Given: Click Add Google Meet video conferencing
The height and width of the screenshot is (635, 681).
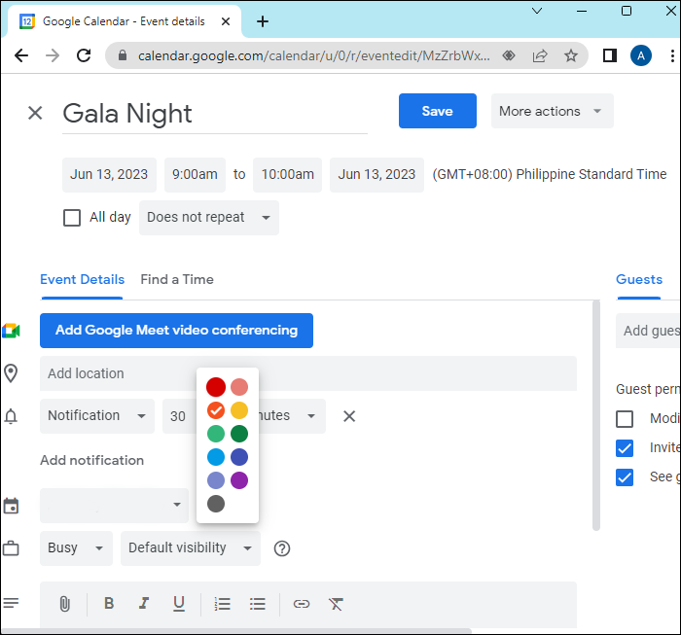Looking at the screenshot, I should [x=176, y=331].
